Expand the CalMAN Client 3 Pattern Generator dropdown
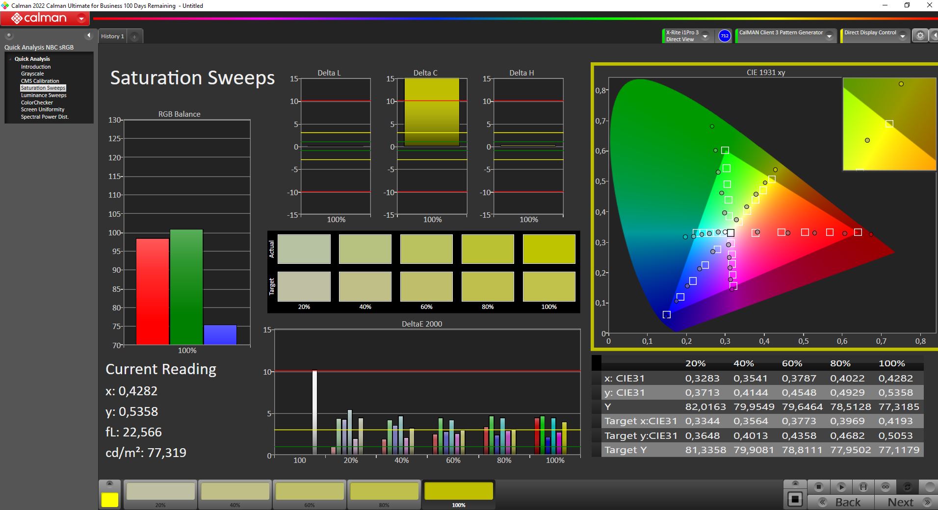This screenshot has width=938, height=510. (x=829, y=36)
